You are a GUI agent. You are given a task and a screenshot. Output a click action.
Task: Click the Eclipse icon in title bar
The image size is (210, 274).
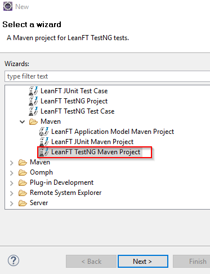click(8, 6)
